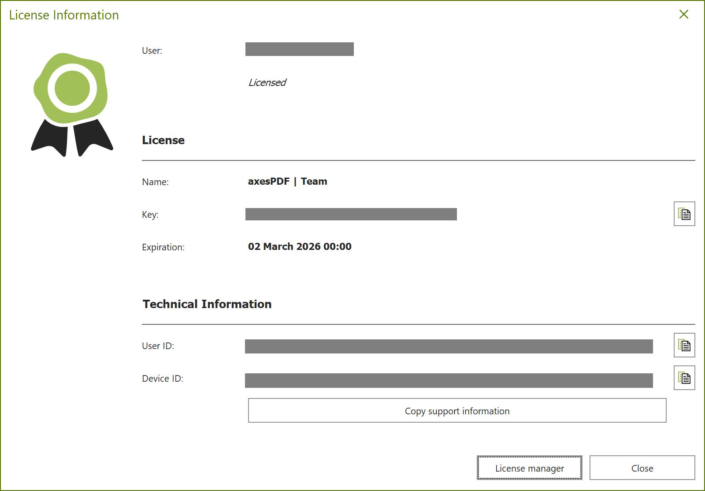Click the redacted Key value field

pyautogui.click(x=351, y=214)
